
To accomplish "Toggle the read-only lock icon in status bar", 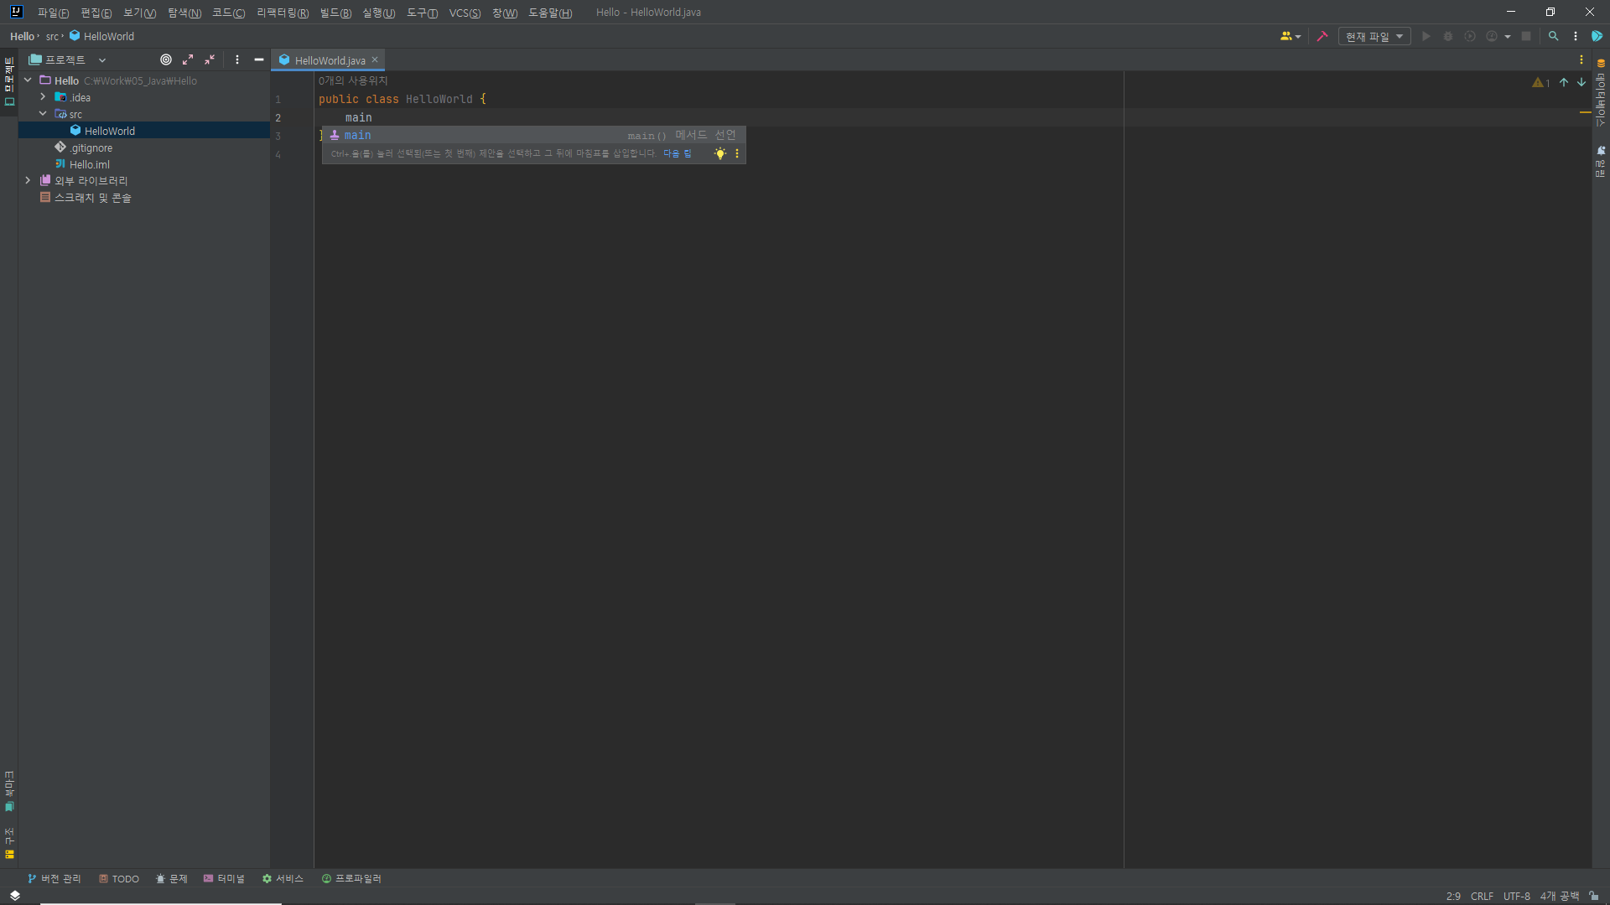I will click(x=1593, y=896).
